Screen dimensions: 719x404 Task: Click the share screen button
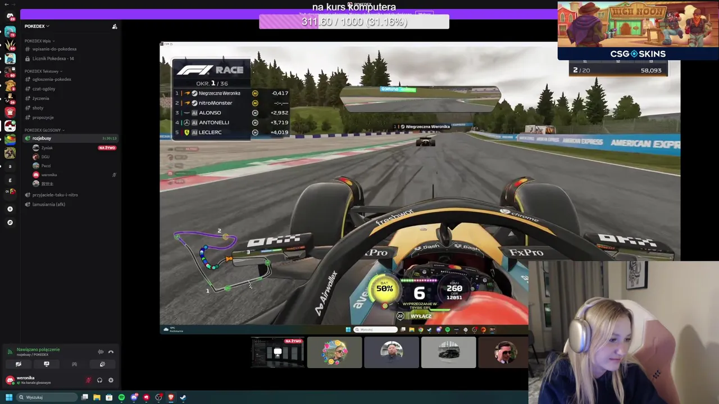(47, 364)
